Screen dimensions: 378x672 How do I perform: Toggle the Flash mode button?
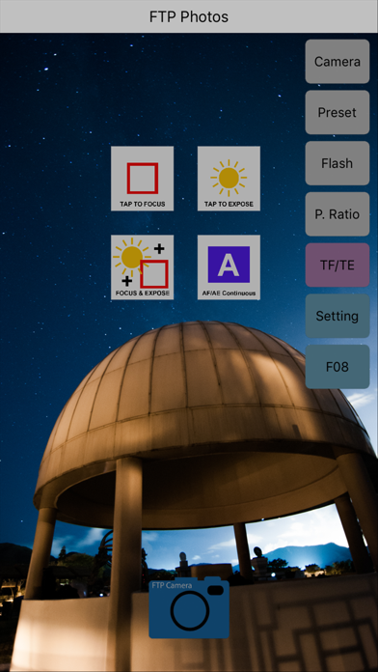pos(337,163)
